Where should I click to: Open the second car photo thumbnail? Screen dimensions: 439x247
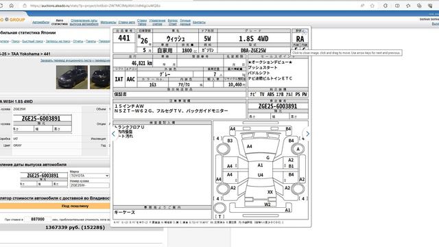click(x=100, y=78)
